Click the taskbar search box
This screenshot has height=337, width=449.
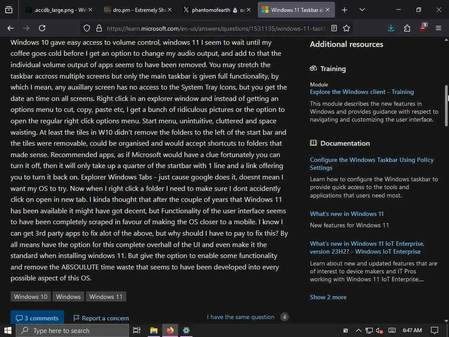[x=72, y=331]
